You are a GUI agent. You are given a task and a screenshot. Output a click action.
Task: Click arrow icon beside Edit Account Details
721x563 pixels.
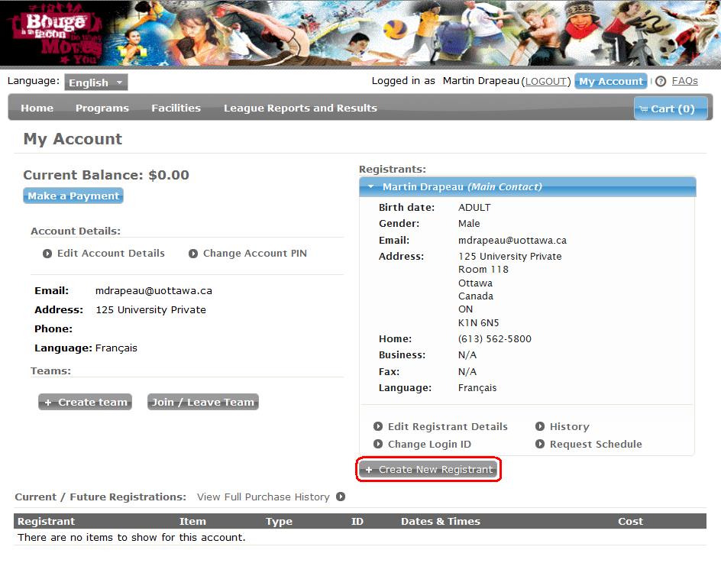[47, 254]
